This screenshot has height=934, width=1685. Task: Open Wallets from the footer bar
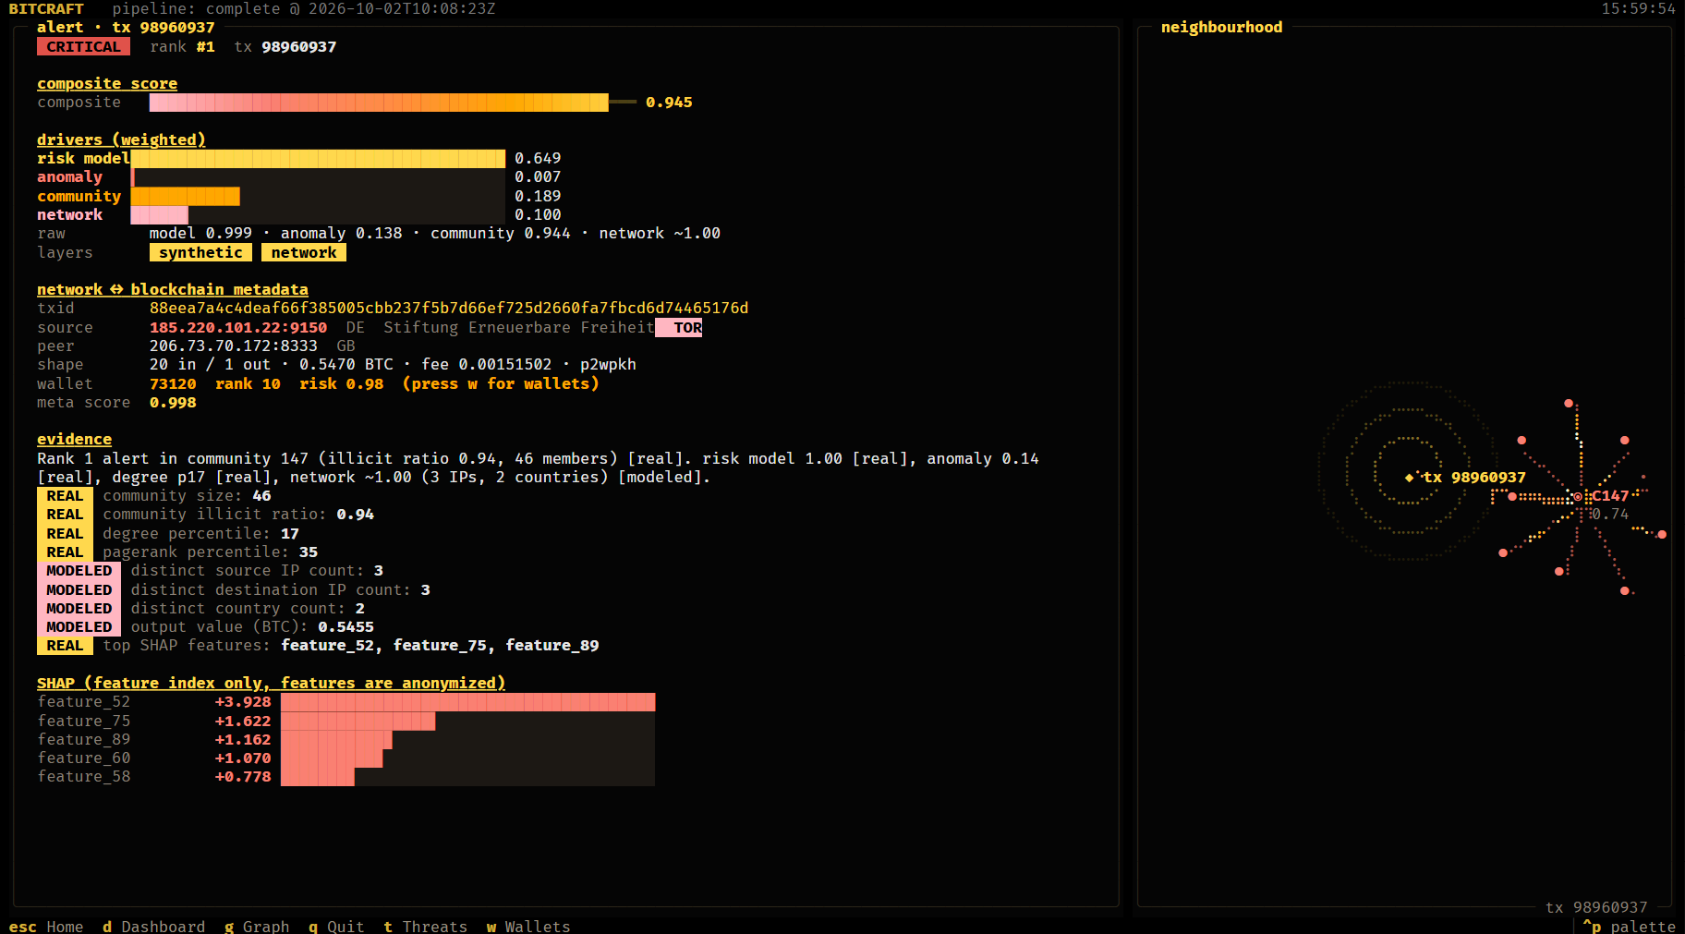[528, 926]
